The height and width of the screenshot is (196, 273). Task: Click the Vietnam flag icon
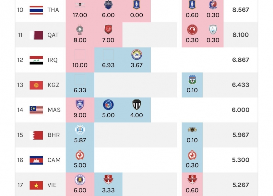[36, 185]
